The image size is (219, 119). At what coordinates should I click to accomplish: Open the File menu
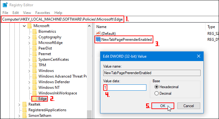[x=5, y=13]
